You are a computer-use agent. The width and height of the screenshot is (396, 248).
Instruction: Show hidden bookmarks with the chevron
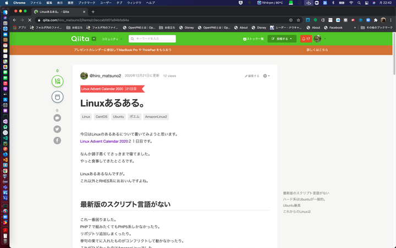(x=355, y=28)
